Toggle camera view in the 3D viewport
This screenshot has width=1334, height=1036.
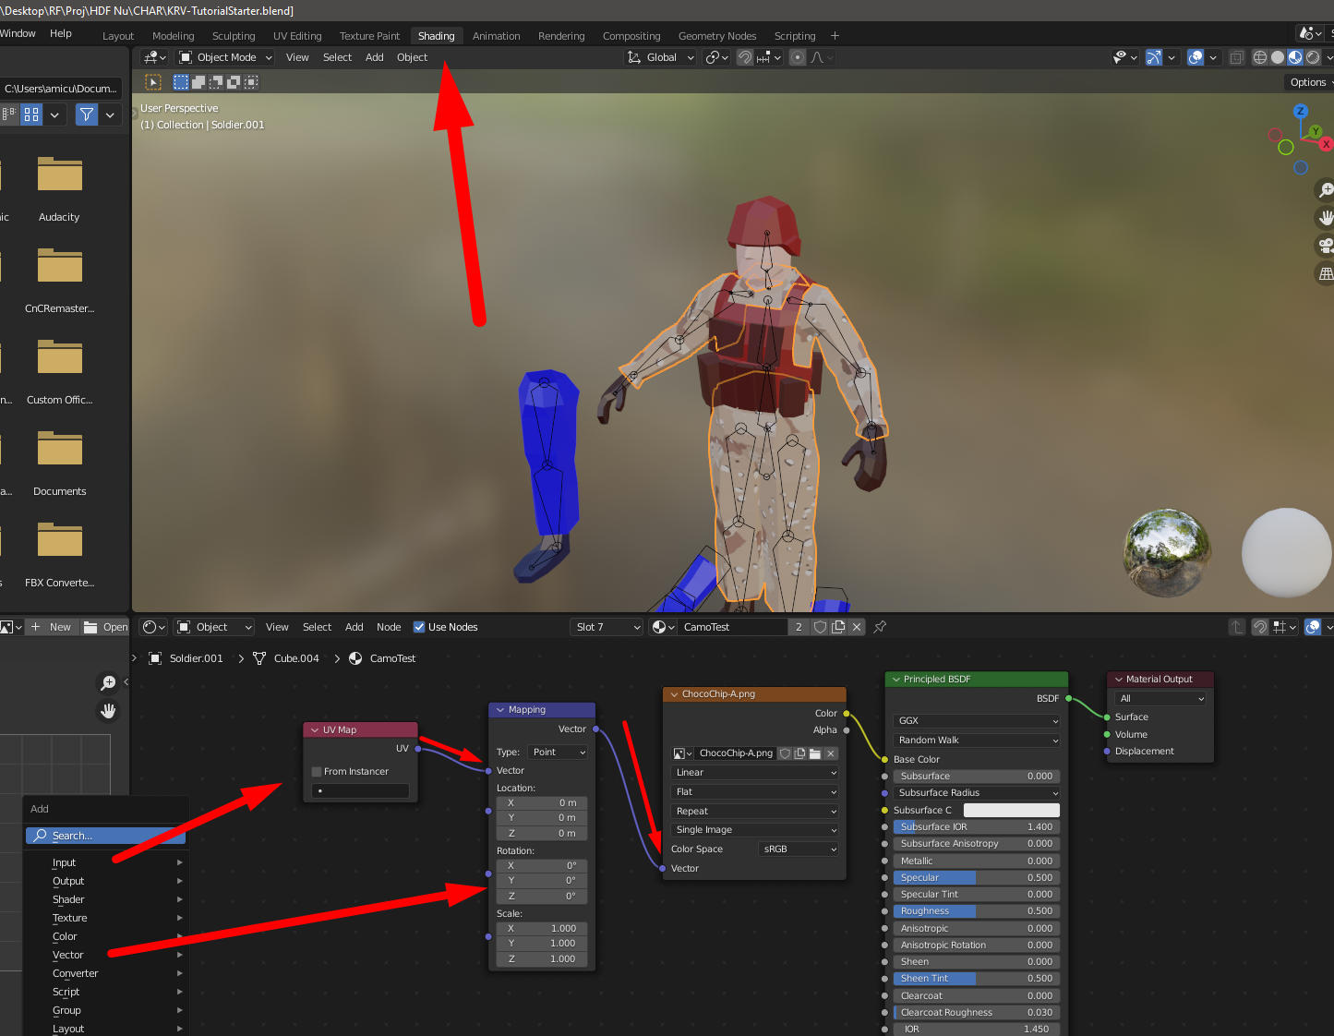coord(1326,246)
